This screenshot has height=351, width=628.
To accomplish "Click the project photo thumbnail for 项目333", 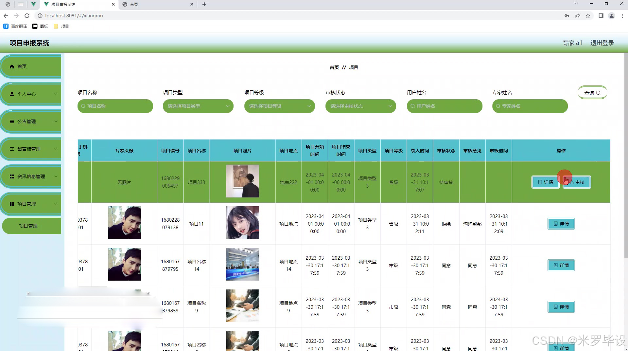I will tap(242, 181).
